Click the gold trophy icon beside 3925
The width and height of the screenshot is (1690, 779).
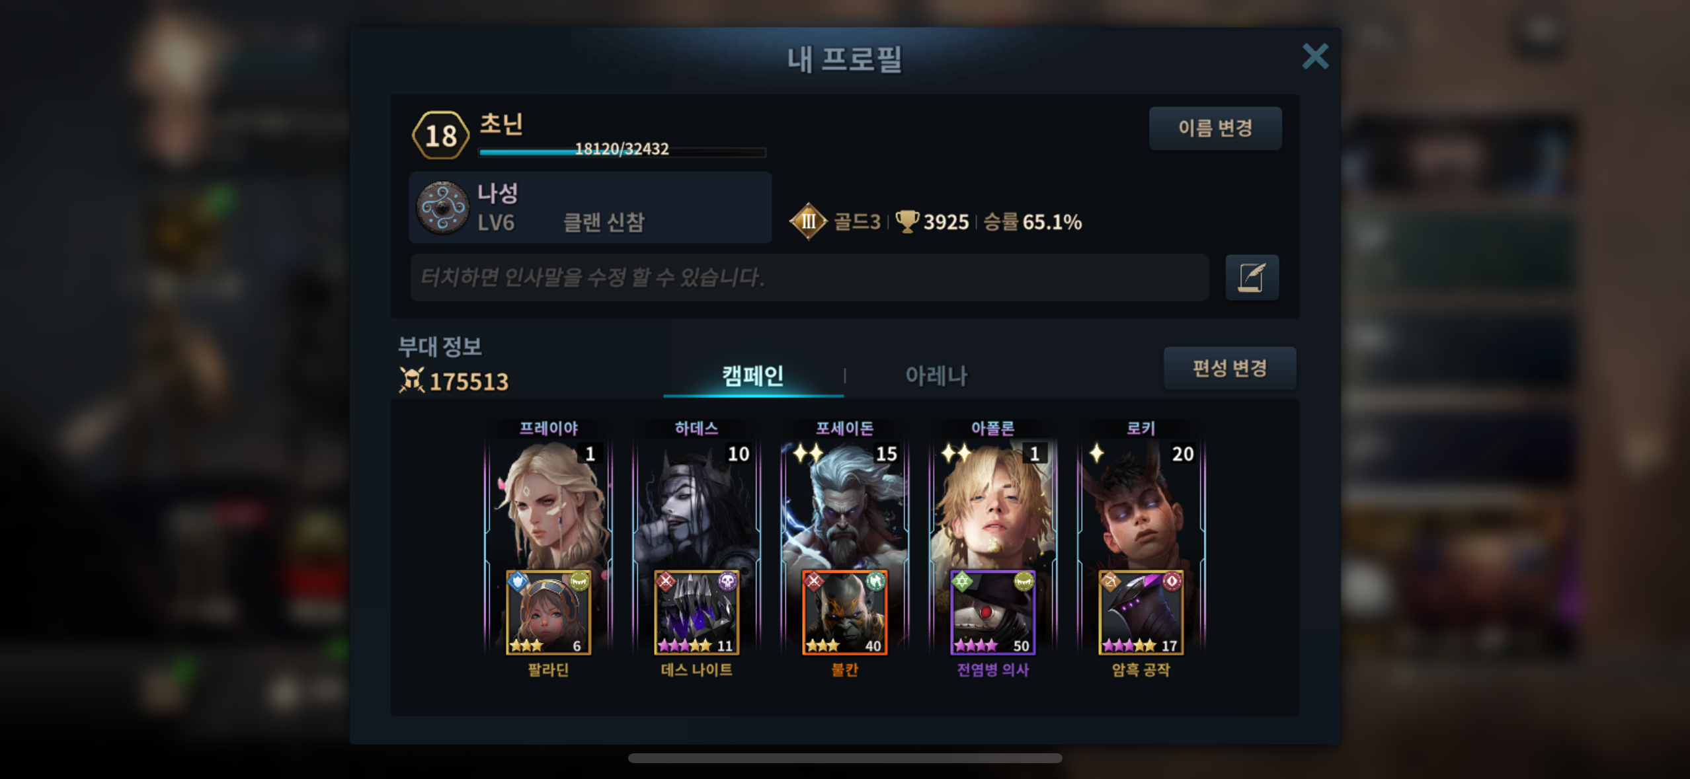(x=906, y=221)
